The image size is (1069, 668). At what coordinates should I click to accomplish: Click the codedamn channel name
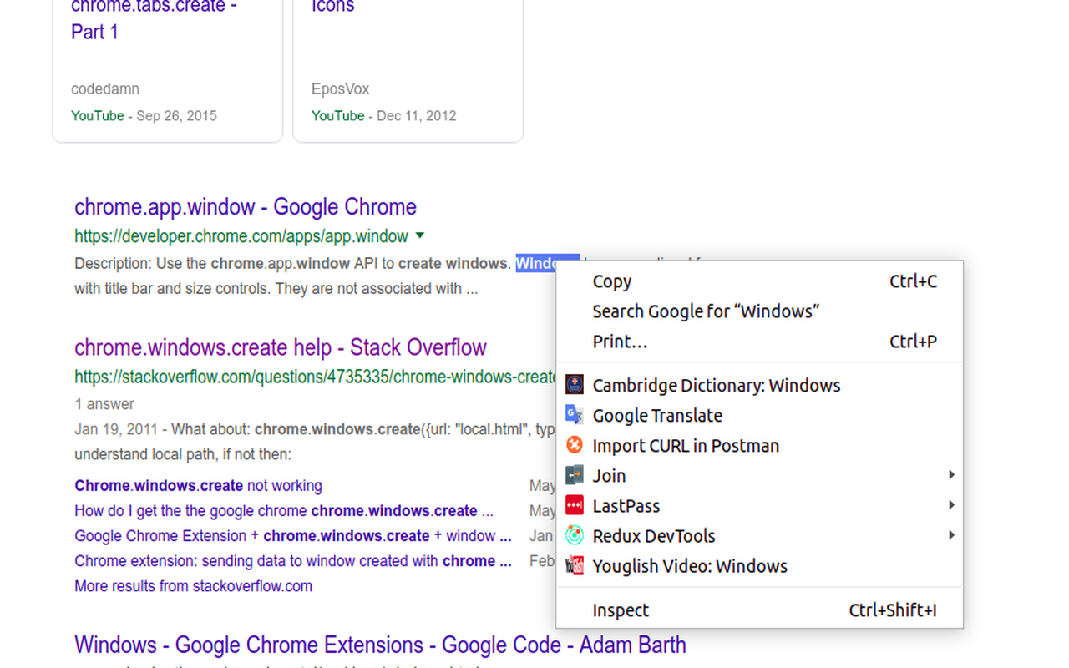pyautogui.click(x=105, y=89)
